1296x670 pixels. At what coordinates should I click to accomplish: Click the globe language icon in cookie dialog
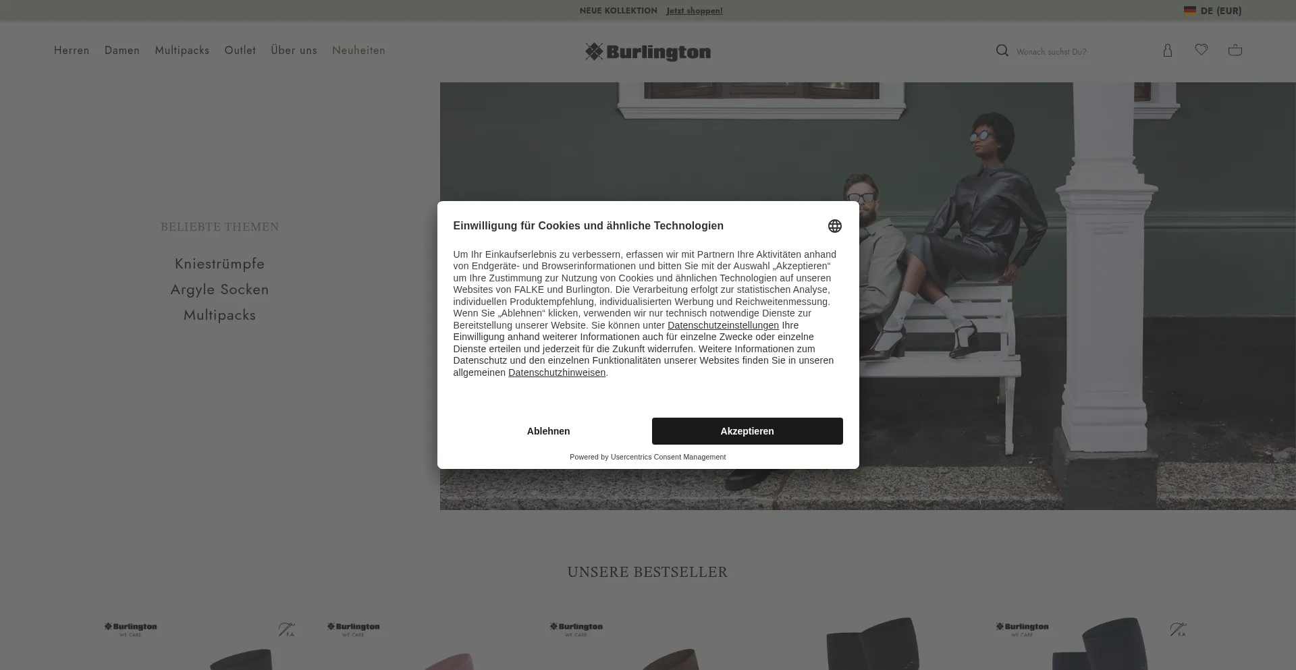point(835,226)
